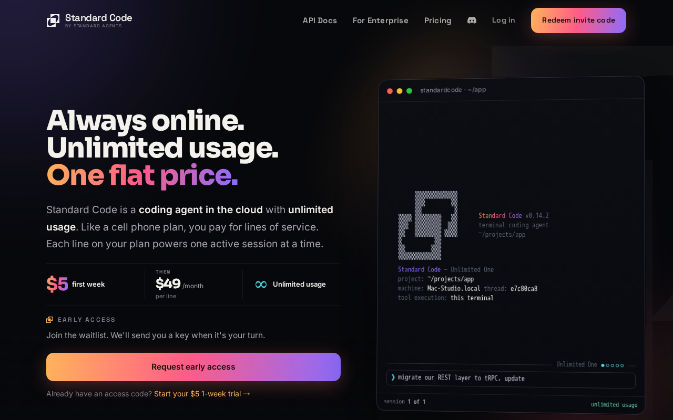673x420 pixels.
Task: Click the yellow terminal window dot
Action: [x=400, y=91]
